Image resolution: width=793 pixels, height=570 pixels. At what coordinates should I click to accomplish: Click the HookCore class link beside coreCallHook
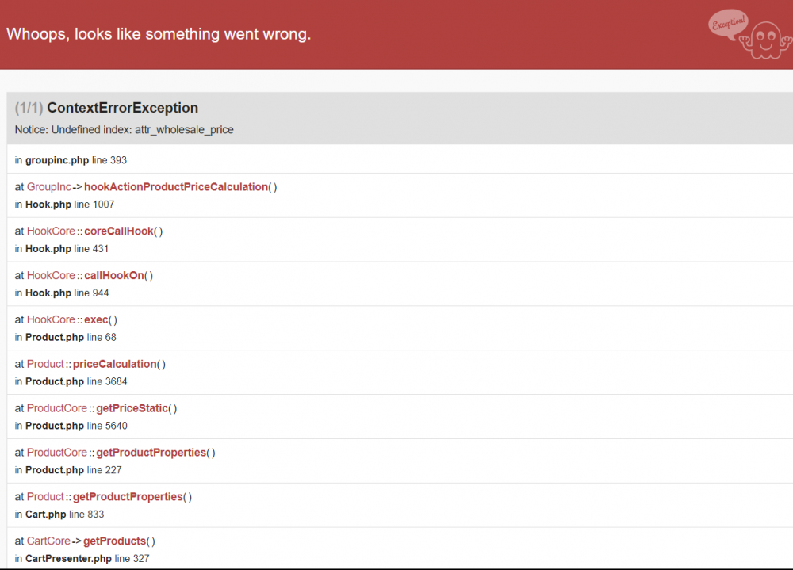[50, 231]
